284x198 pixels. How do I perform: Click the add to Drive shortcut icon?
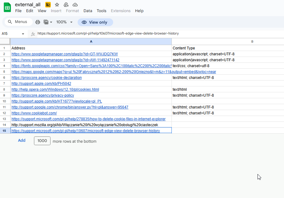click(x=66, y=5)
